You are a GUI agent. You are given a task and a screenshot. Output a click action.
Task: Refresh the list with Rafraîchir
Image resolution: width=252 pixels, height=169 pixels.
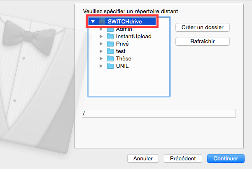click(x=202, y=41)
